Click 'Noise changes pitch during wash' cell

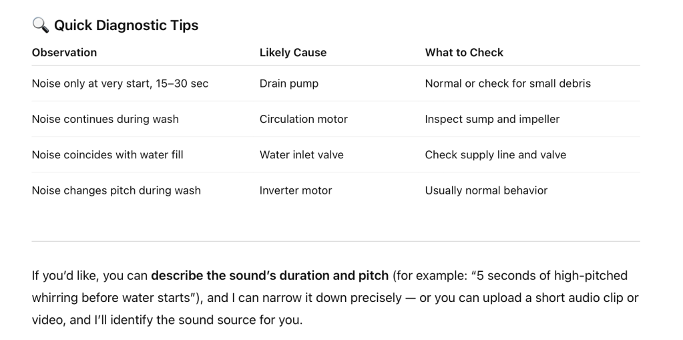116,190
